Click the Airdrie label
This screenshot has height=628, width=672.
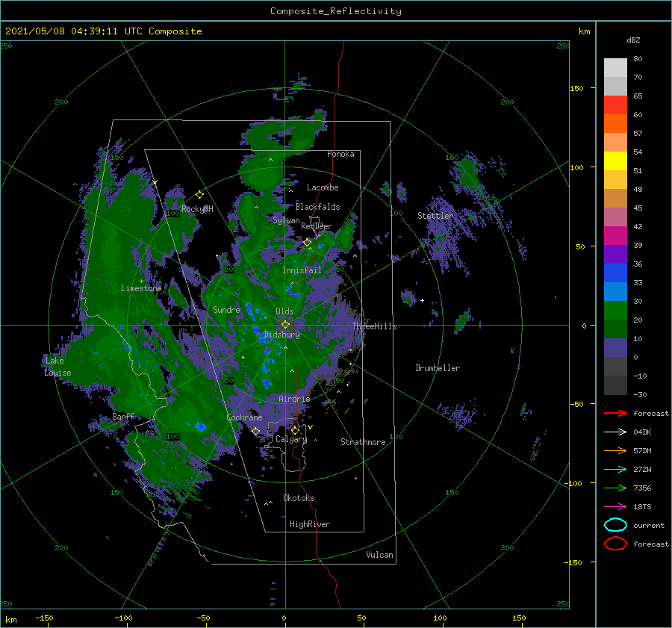(294, 399)
